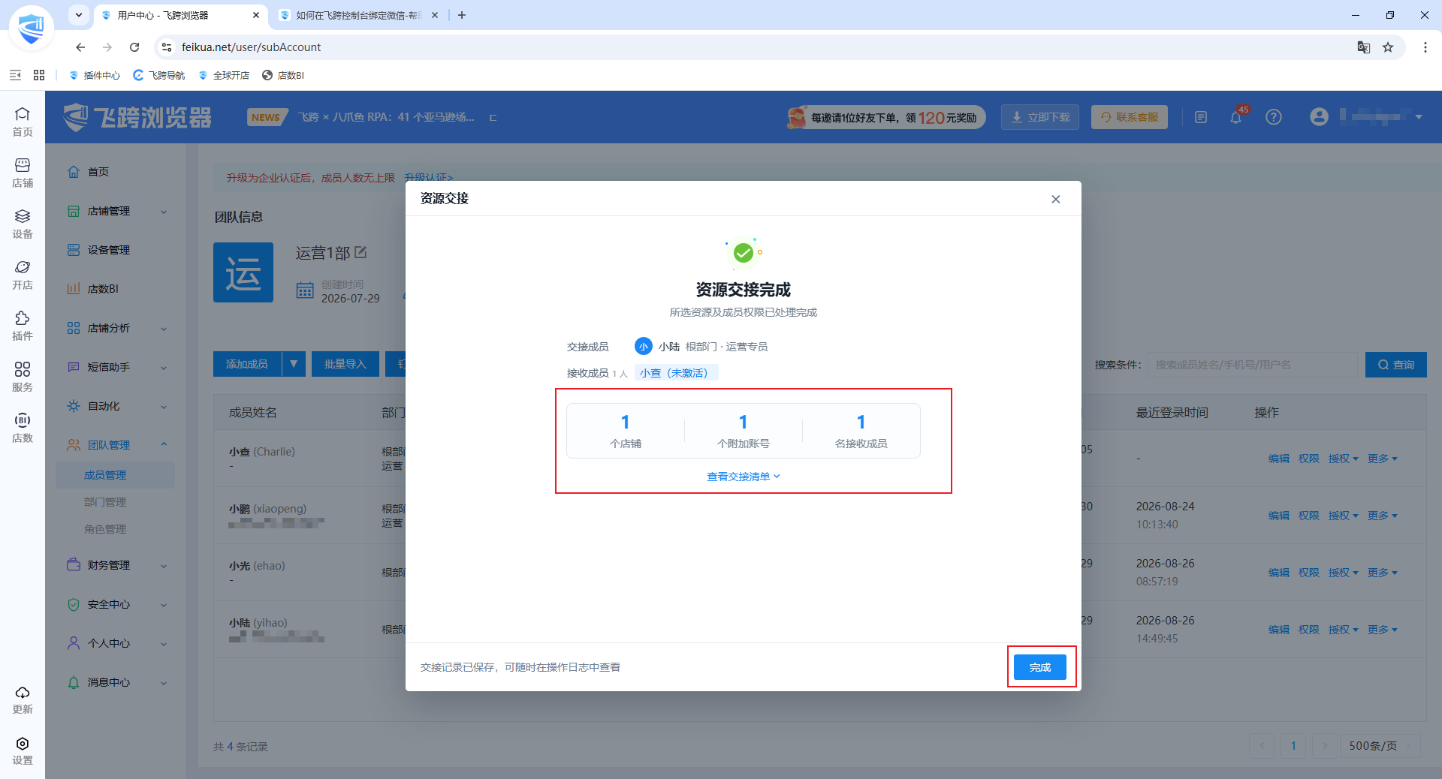Click the 立即下载 button

(1039, 117)
